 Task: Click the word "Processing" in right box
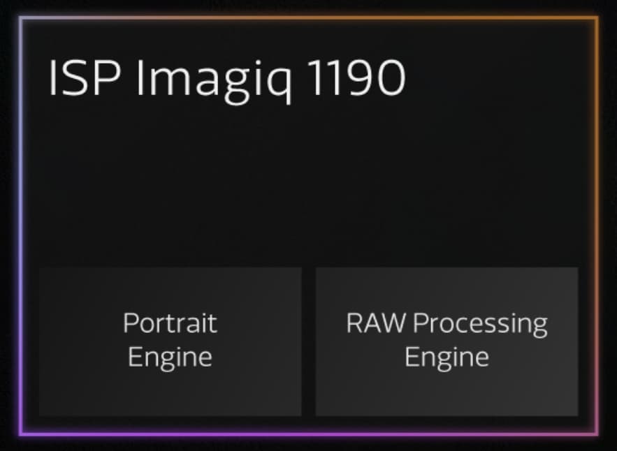tap(480, 324)
